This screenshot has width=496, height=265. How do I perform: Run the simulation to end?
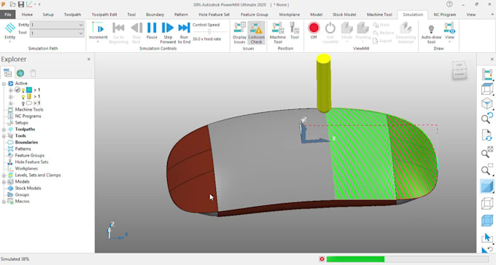(184, 33)
